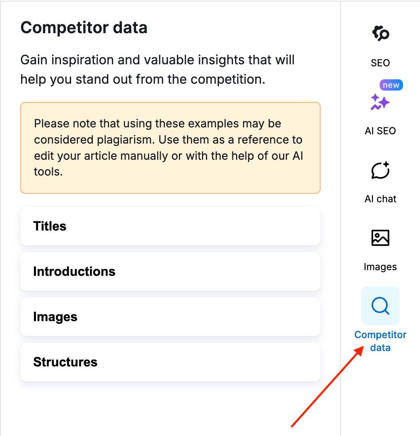Screen dimensions: 420x436
Task: Click the Images picture icon in sidebar
Action: tap(380, 238)
